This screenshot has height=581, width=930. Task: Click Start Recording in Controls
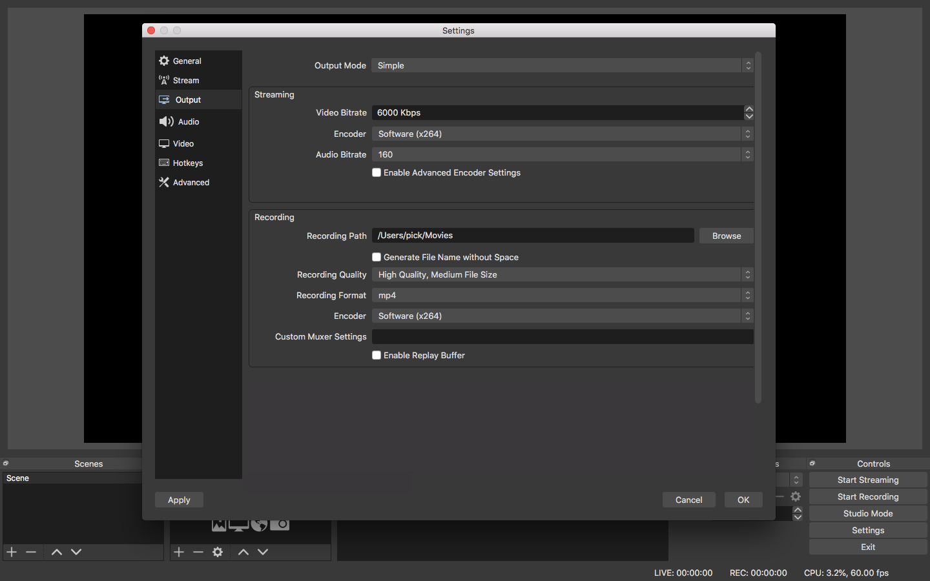coord(868,496)
